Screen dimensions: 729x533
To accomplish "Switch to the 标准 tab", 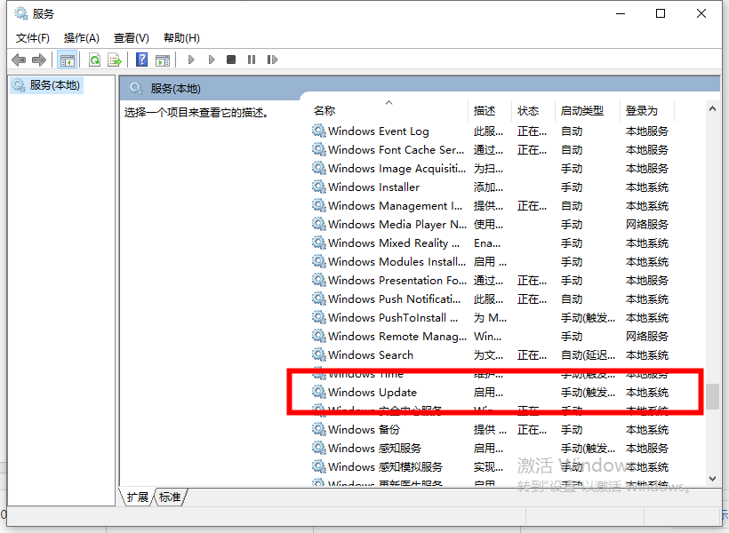I will (x=172, y=497).
